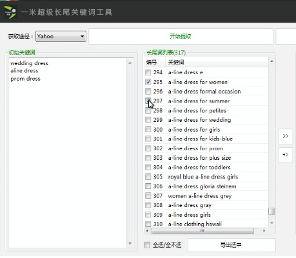This screenshot has width=296, height=258.
Task: Toggle the 全选/全不选 select all checkbox
Action: click(147, 245)
